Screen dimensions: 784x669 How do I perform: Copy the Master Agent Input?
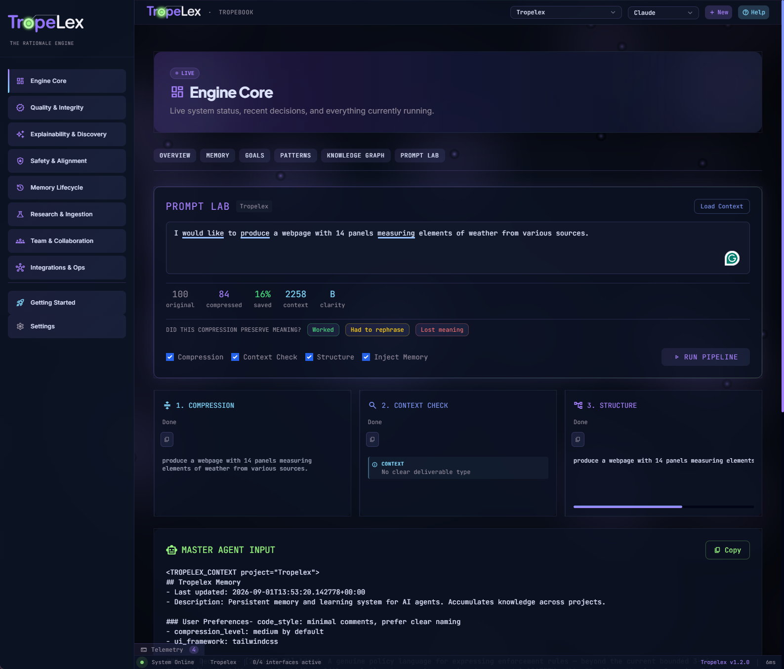pos(728,550)
